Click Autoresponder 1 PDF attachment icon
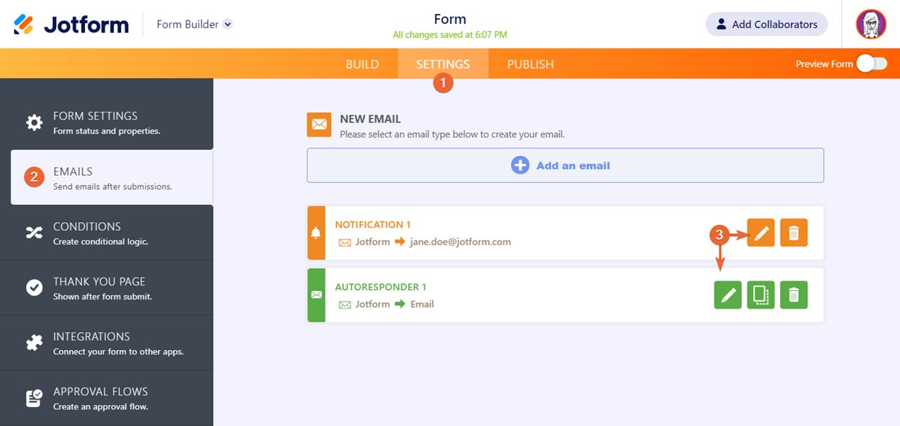This screenshot has width=900, height=426. coord(761,295)
